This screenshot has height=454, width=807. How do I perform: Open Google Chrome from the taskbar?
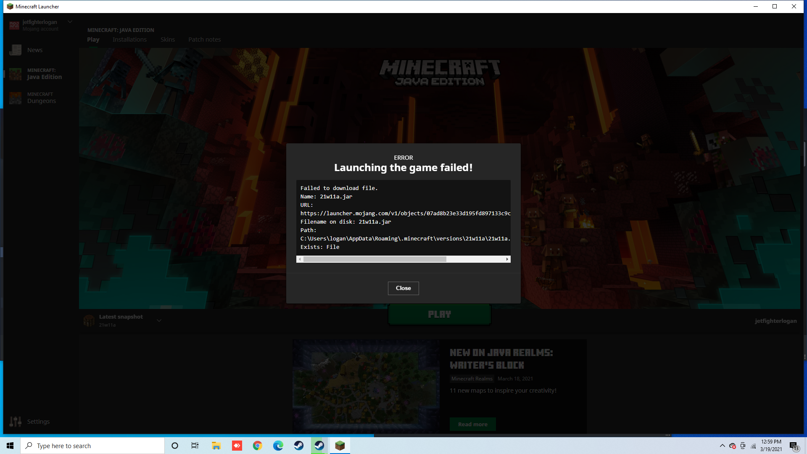tap(258, 446)
